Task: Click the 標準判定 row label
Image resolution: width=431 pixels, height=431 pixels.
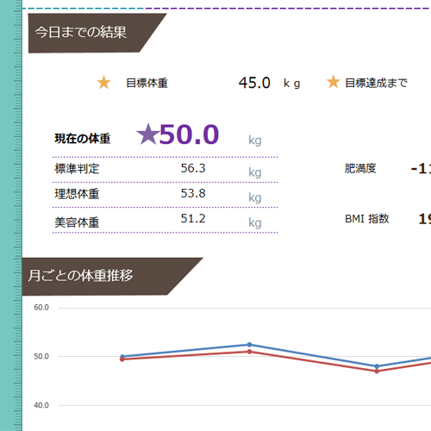Action: tap(77, 169)
